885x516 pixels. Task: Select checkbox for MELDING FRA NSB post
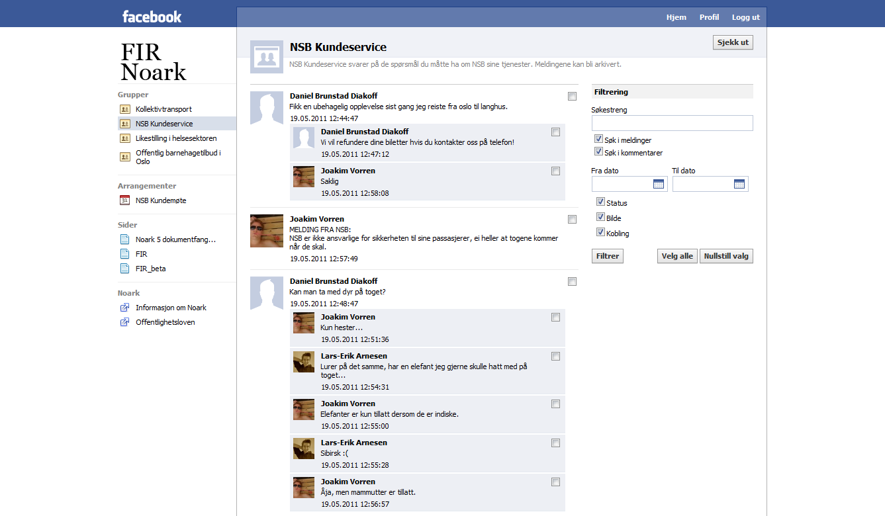572,220
